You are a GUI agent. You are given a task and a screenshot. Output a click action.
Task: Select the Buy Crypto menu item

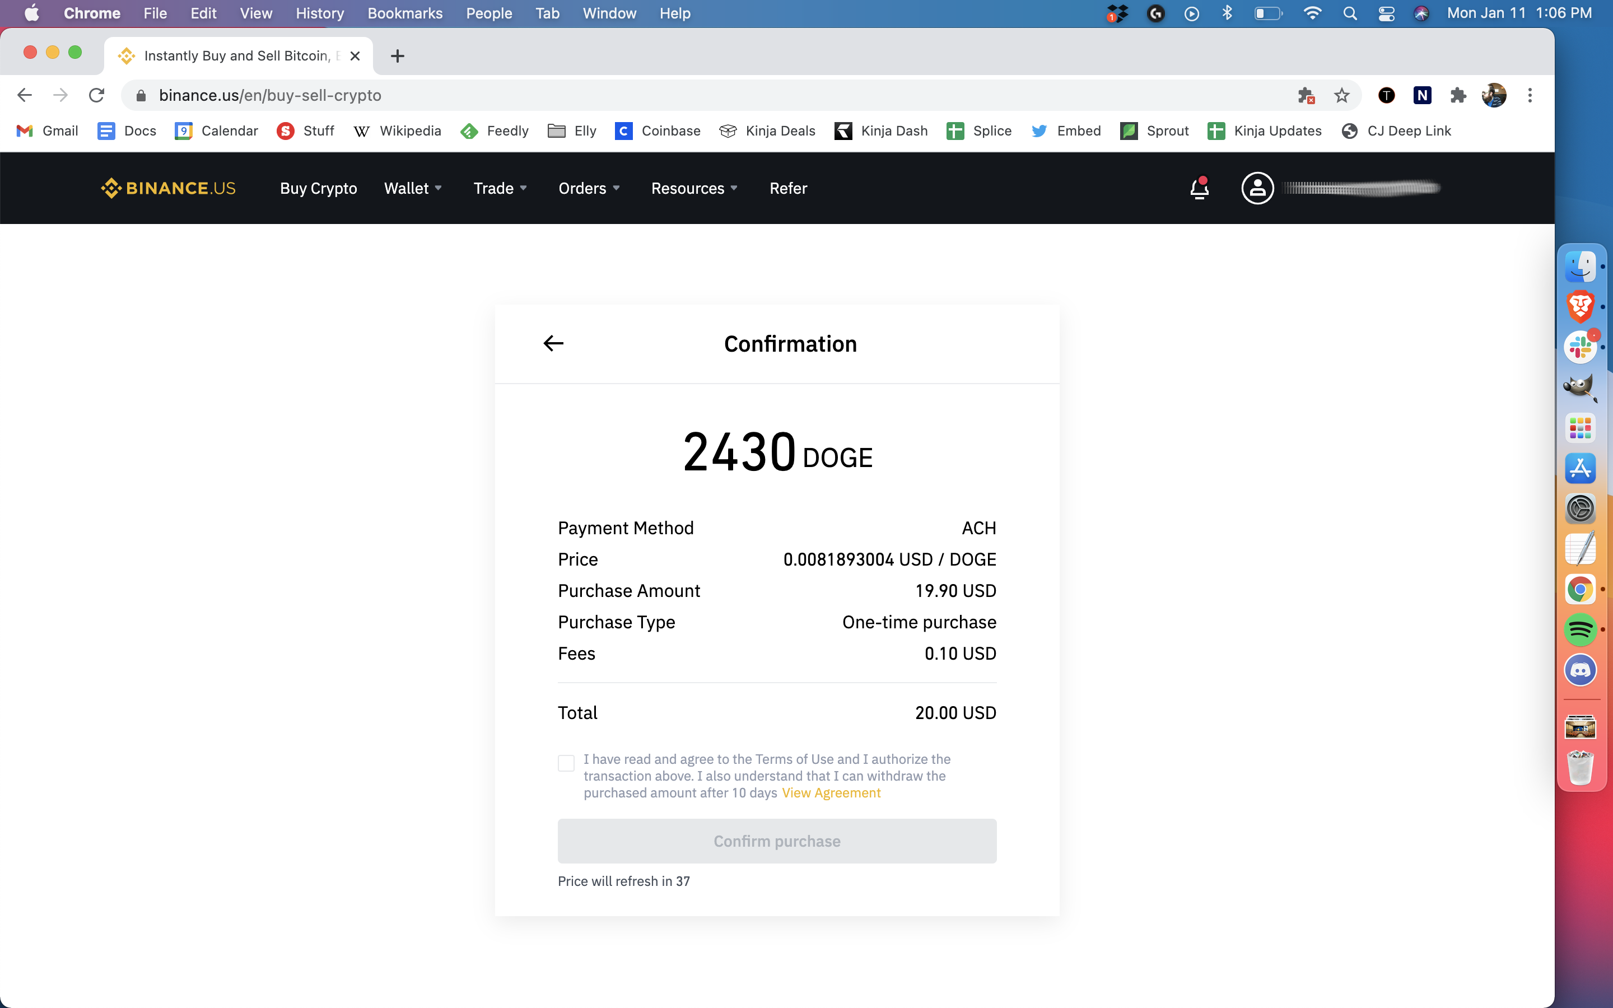pyautogui.click(x=318, y=188)
